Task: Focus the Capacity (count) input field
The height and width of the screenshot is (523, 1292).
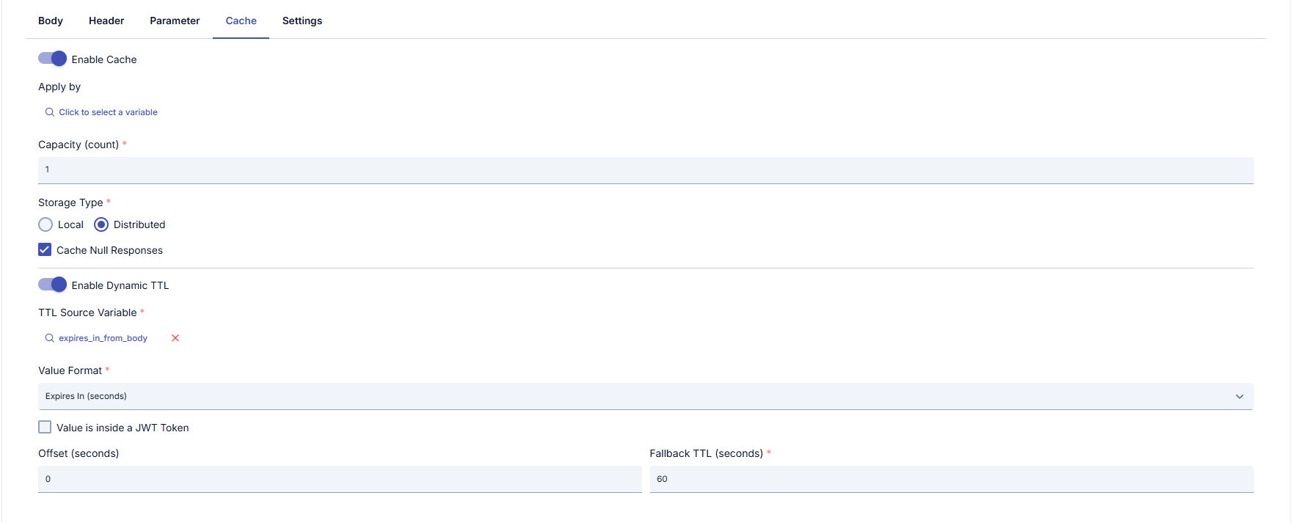Action: click(646, 170)
